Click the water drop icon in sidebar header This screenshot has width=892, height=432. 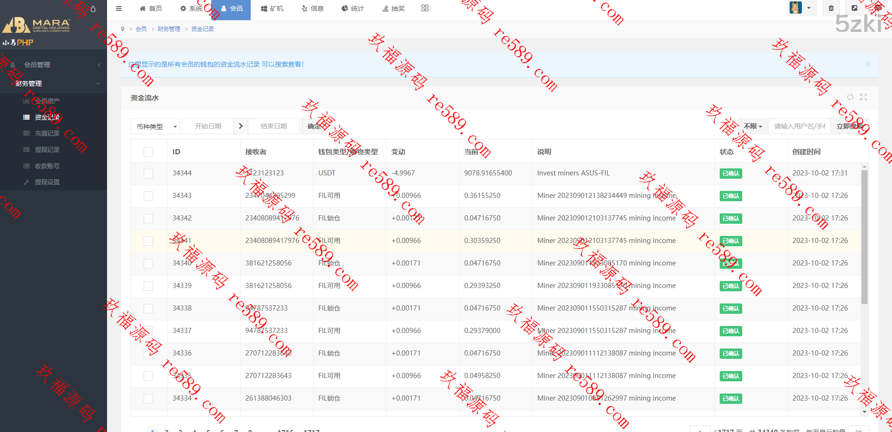click(93, 9)
